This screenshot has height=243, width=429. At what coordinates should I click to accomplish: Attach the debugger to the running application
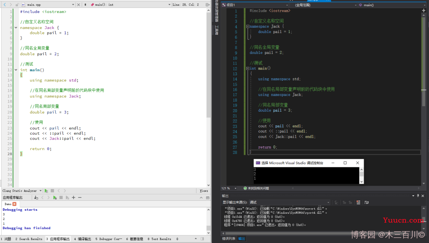[67, 198]
